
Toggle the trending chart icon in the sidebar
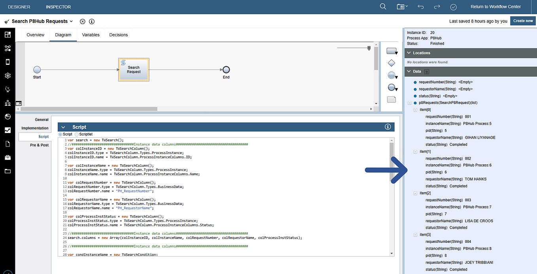[x=8, y=130]
